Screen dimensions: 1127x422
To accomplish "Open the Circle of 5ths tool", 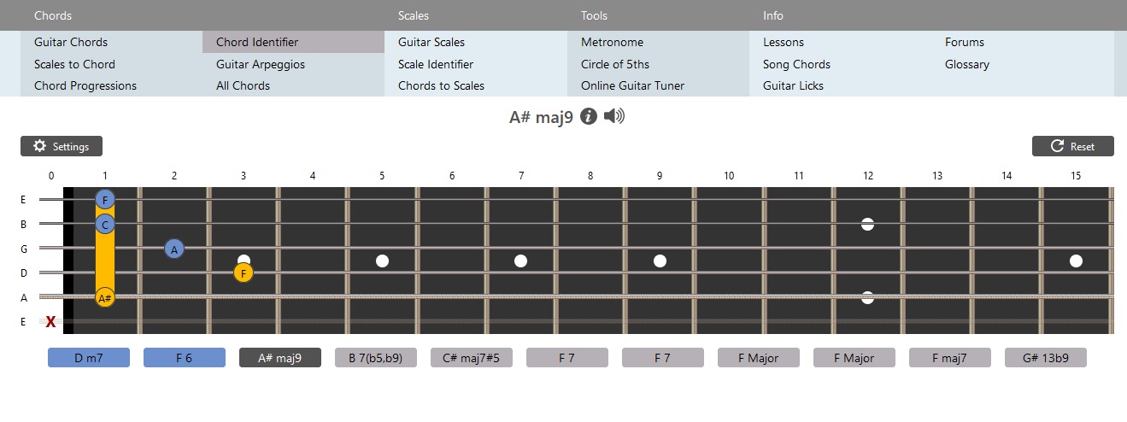I will point(614,64).
